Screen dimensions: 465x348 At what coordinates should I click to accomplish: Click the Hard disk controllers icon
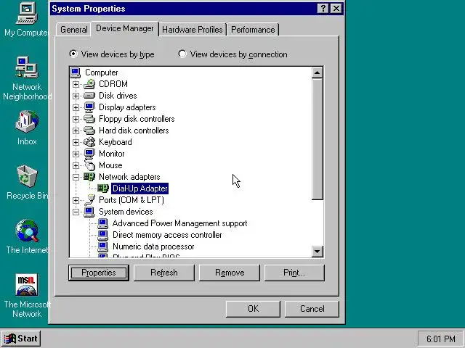89,130
